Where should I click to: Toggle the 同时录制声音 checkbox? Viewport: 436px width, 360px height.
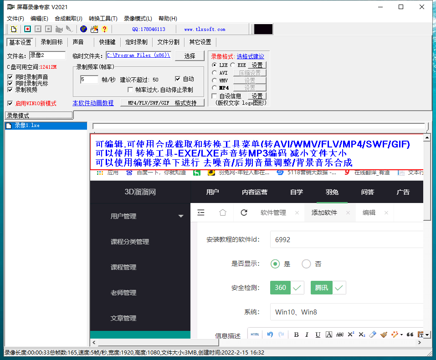click(10, 77)
